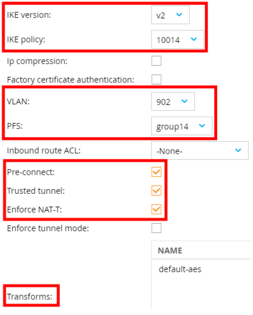Check Factory certificate authentication box
253x315 pixels.
(x=156, y=79)
